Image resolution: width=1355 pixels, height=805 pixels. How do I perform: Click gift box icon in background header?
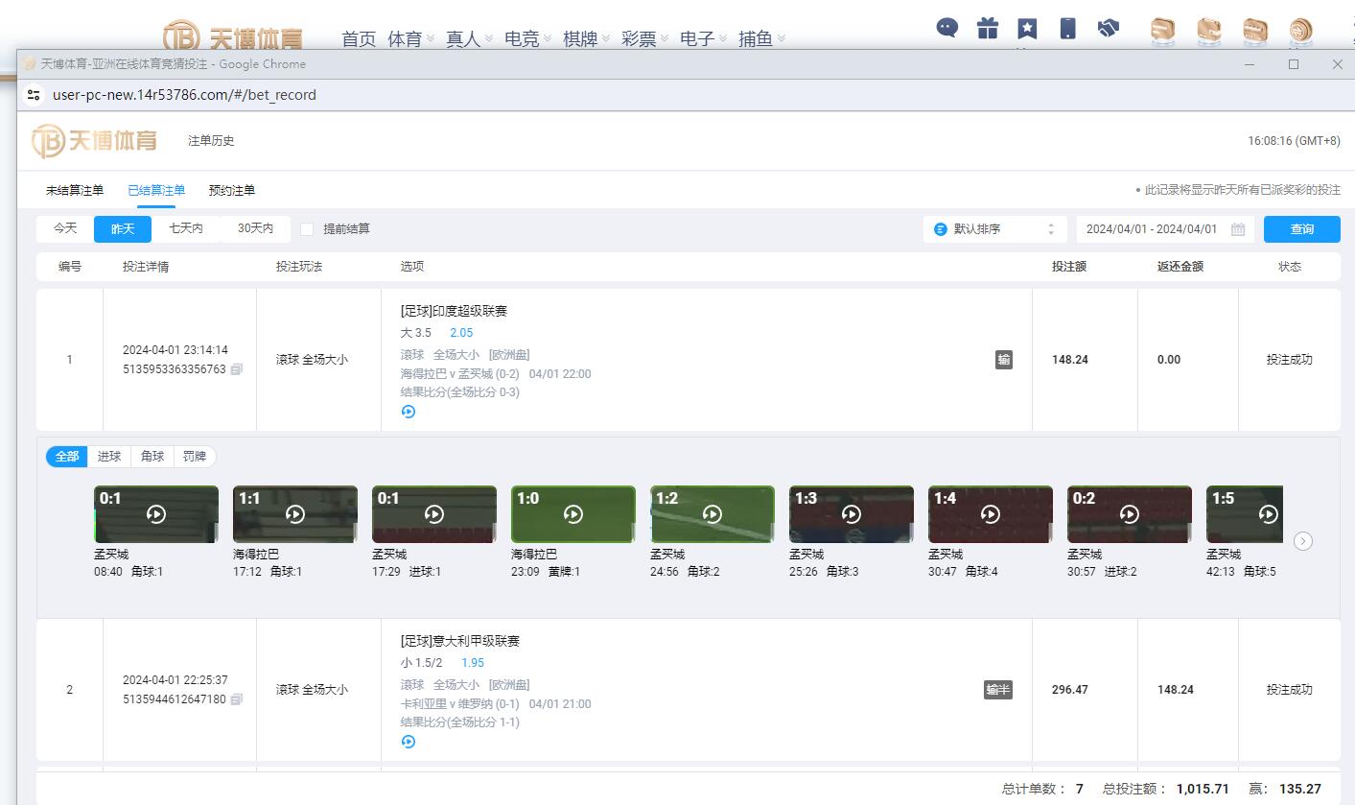pos(988,28)
